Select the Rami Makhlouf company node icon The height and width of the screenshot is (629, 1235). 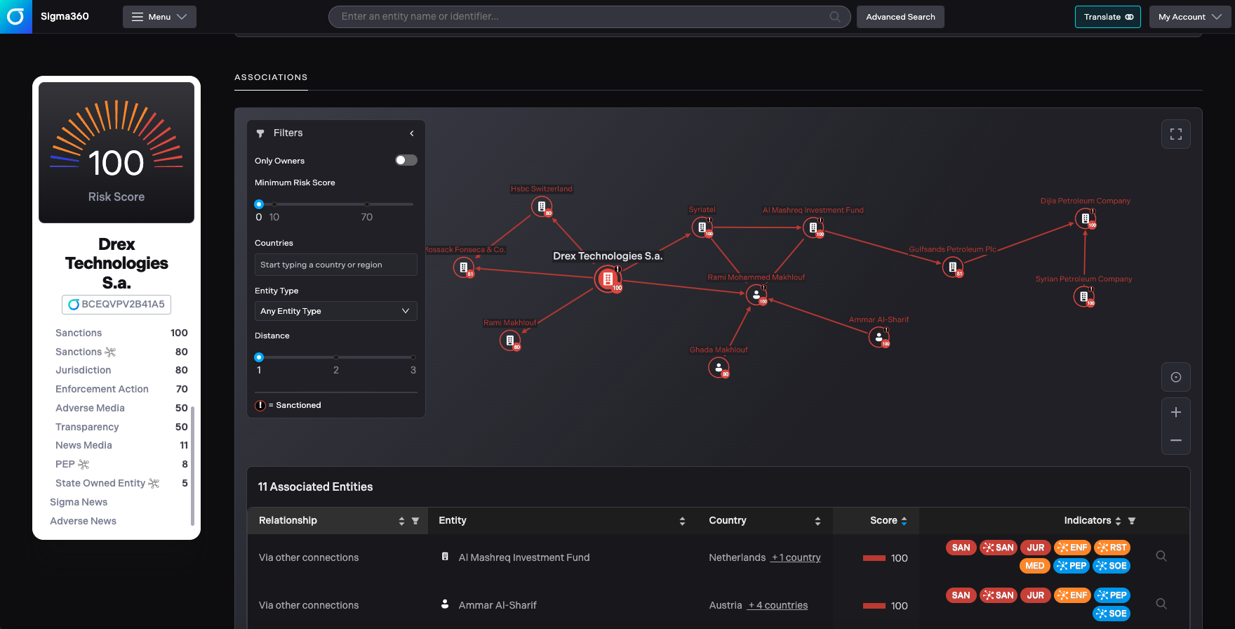point(510,340)
